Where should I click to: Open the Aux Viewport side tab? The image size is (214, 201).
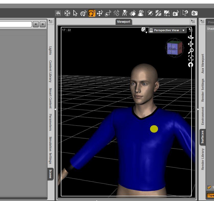click(x=203, y=63)
